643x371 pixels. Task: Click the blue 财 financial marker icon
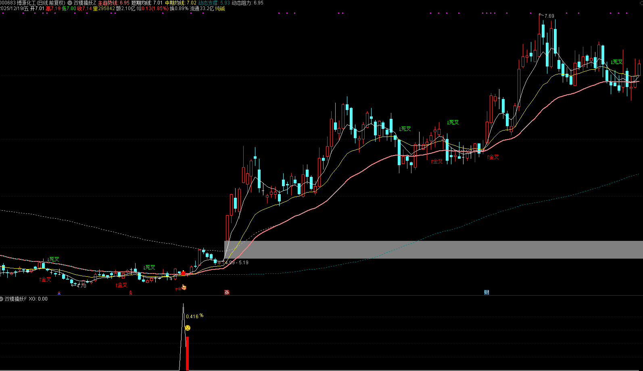coord(486,292)
